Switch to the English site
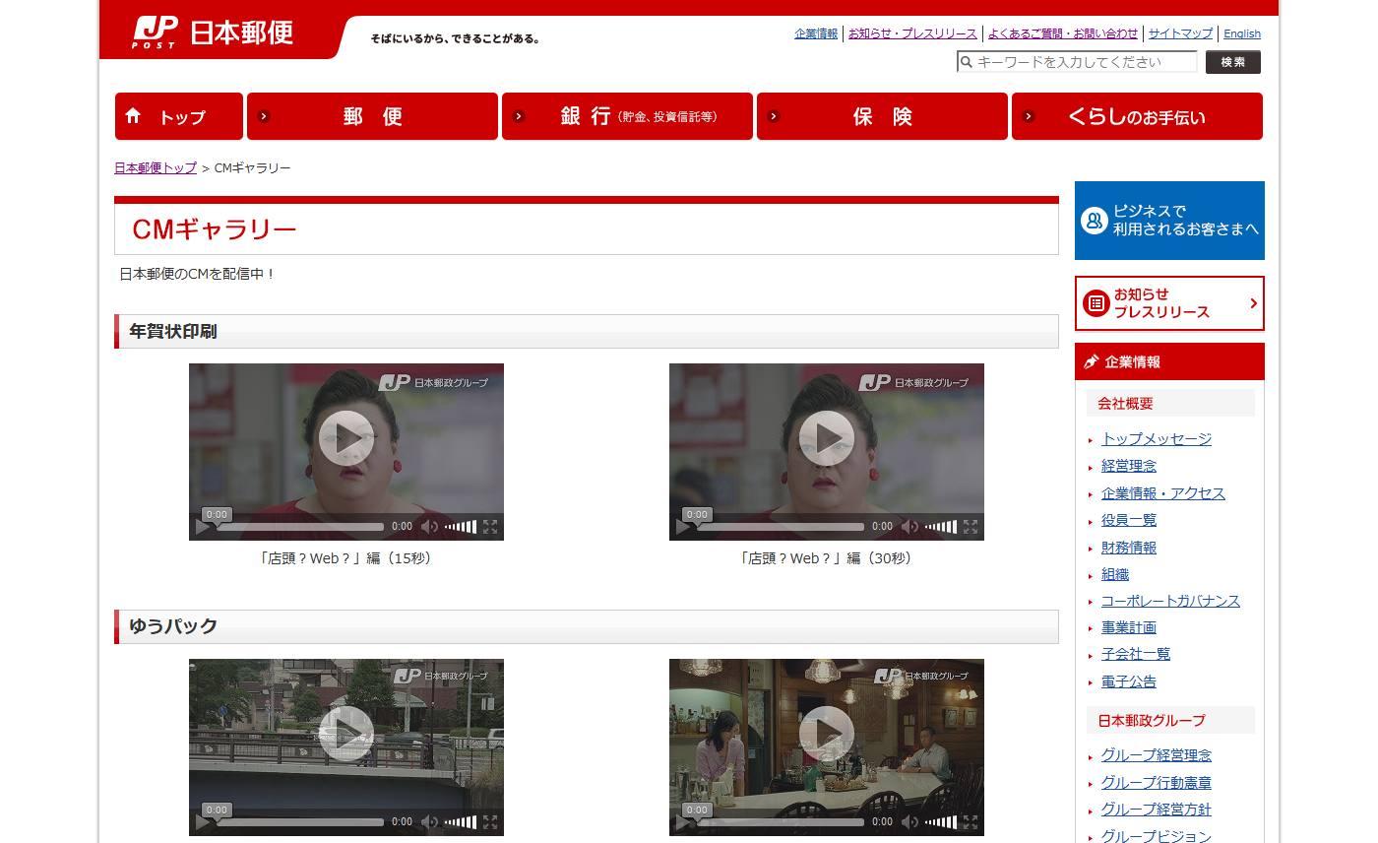Viewport: 1378px width, 843px height. tap(1242, 33)
